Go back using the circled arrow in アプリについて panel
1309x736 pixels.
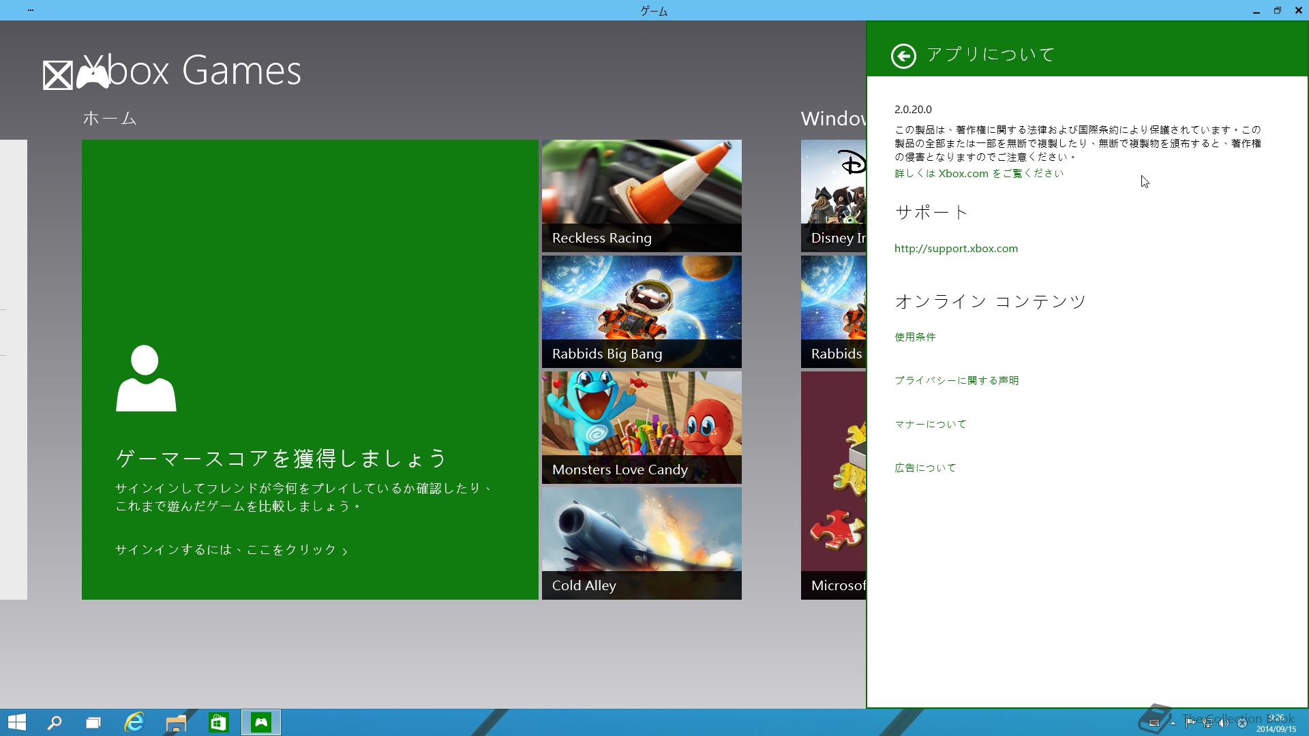point(903,56)
